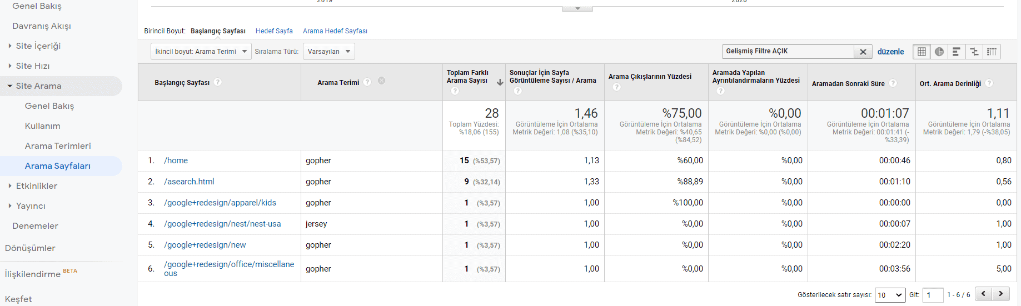Change the rows-to-show count dropdown
Image resolution: width=1021 pixels, height=306 pixels.
(890, 295)
